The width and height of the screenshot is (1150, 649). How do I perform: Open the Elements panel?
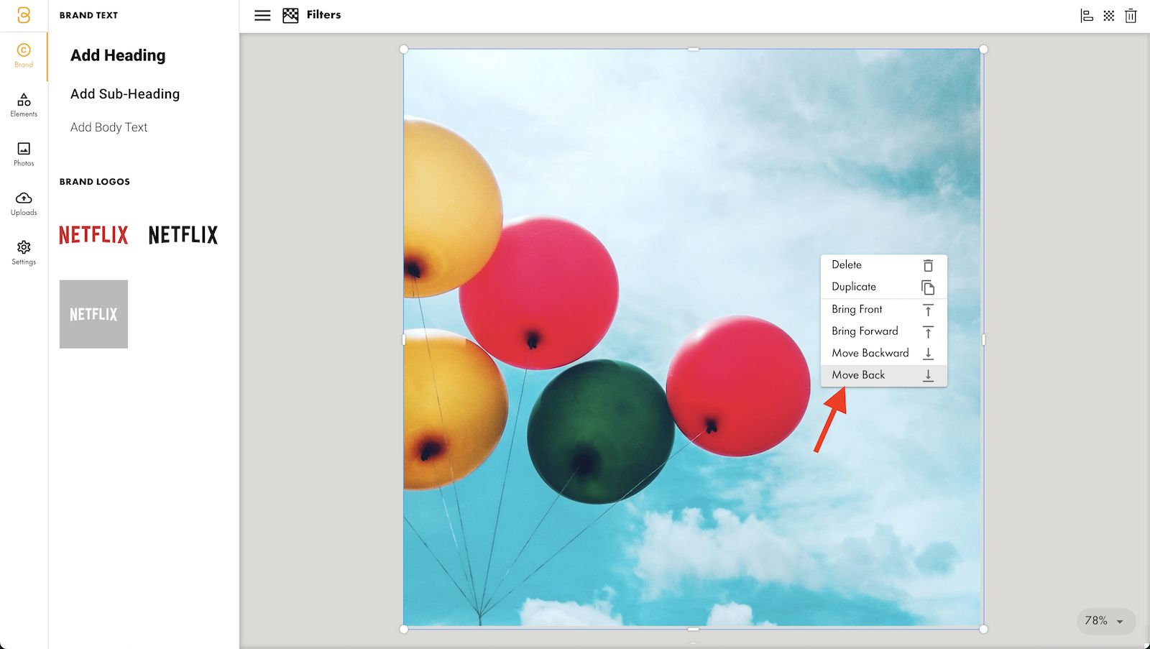tap(24, 105)
